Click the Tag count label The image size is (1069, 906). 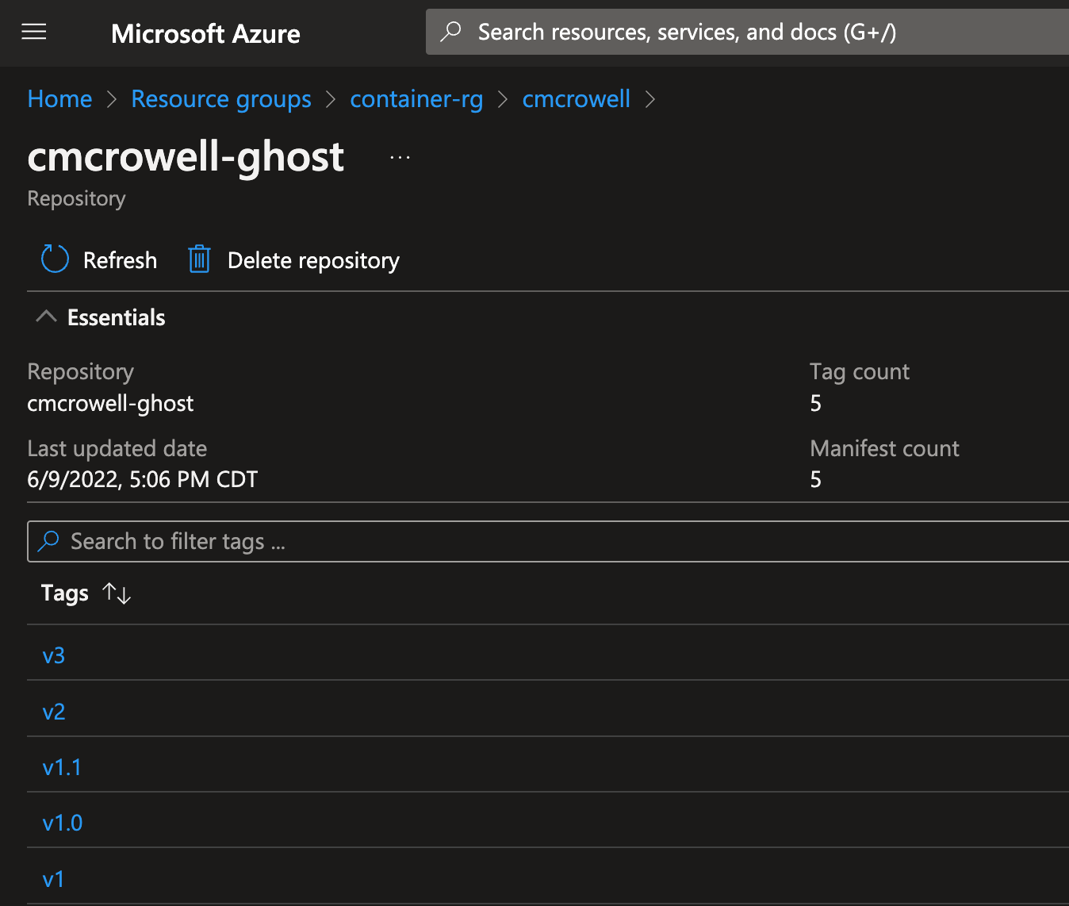(860, 371)
